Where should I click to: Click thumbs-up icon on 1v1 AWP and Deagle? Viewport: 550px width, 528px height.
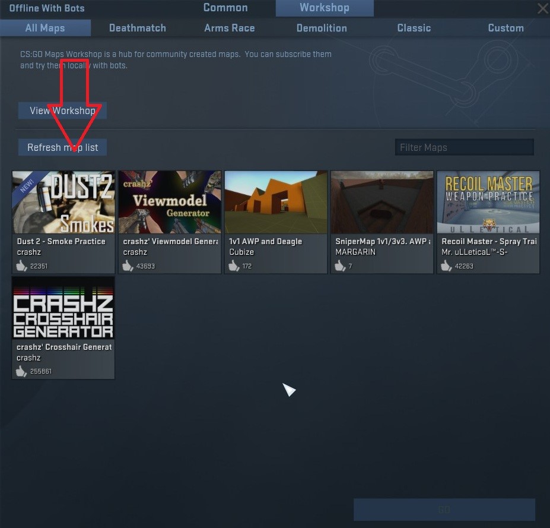click(234, 265)
